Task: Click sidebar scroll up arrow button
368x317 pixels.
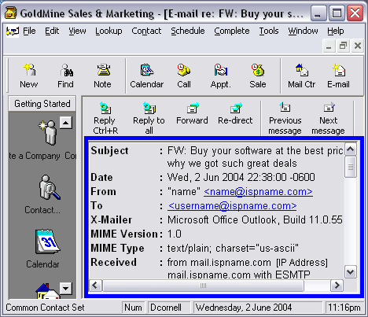Action: pos(66,123)
